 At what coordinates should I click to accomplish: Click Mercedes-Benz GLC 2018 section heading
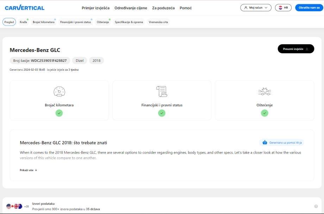point(63,143)
